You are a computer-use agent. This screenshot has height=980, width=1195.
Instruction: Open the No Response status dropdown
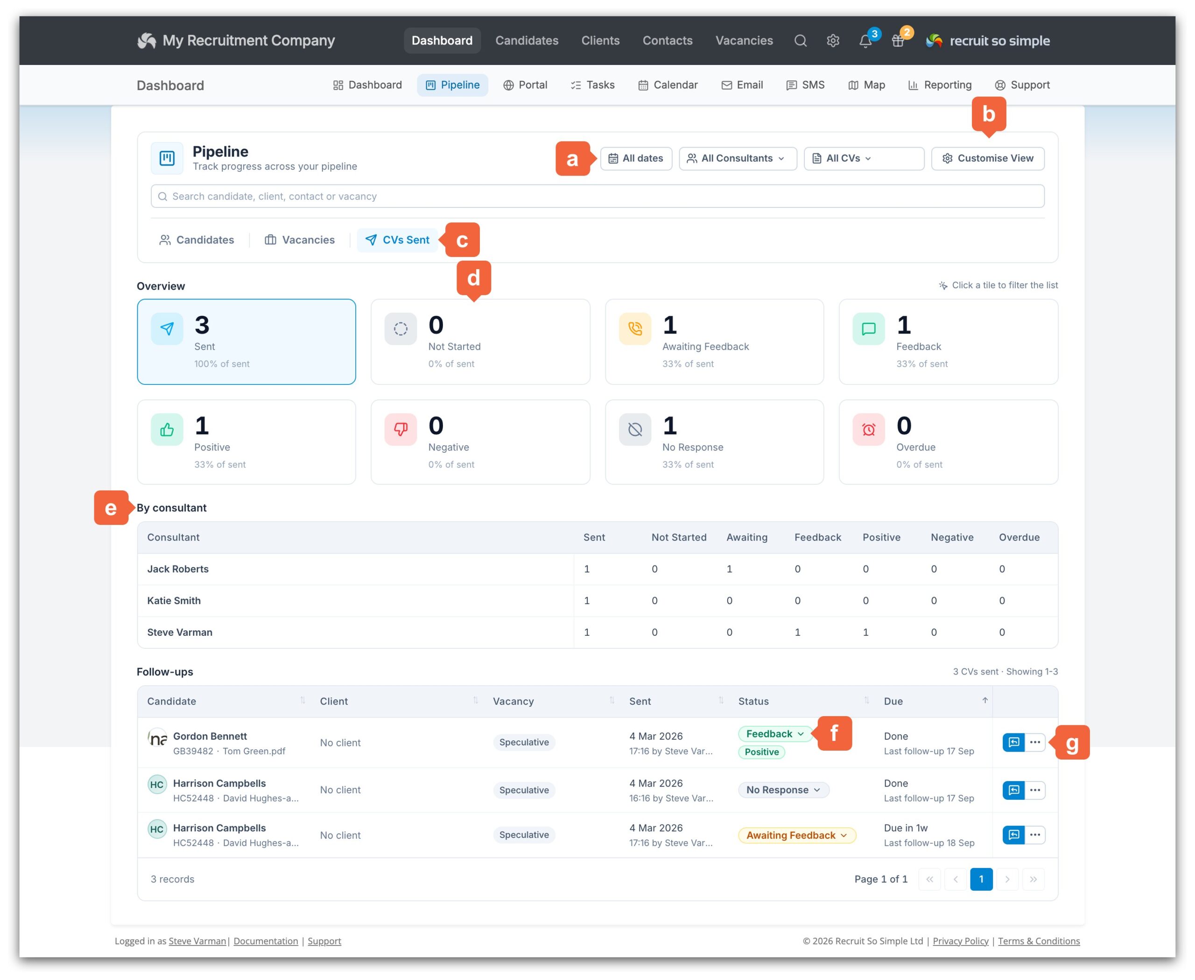click(783, 790)
